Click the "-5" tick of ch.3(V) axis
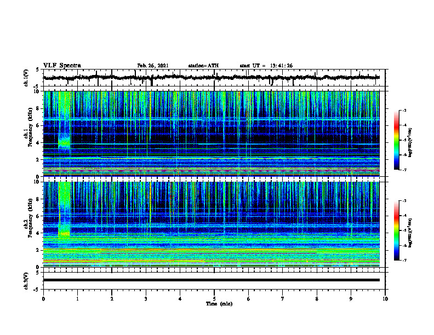This screenshot has width=434, height=335. pyautogui.click(x=37, y=290)
